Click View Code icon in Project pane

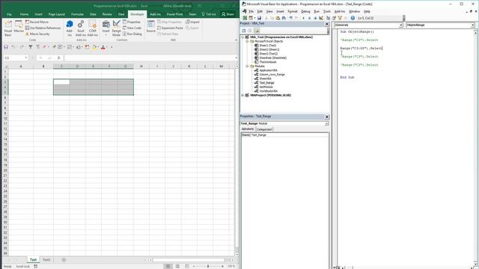pos(244,31)
